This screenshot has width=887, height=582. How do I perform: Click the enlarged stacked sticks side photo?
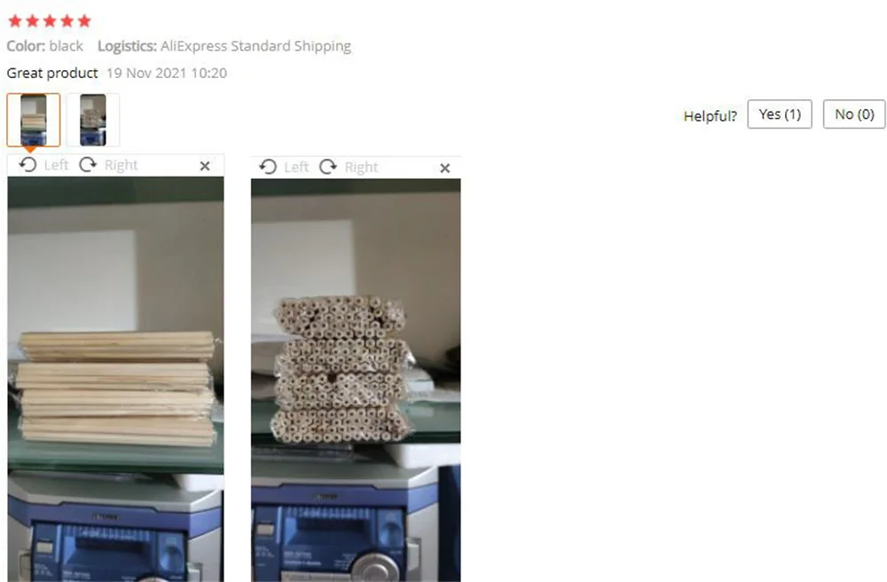(x=115, y=379)
